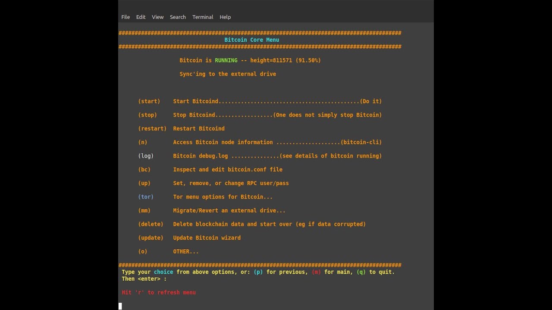552x310 pixels.
Task: Click 'Tor menu options for Bitcoin...' text
Action: point(223,197)
